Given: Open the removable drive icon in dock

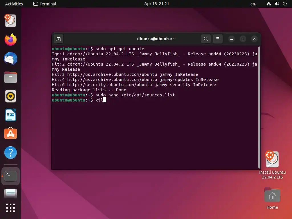Looking at the screenshot, I should pyautogui.click(x=11, y=194).
